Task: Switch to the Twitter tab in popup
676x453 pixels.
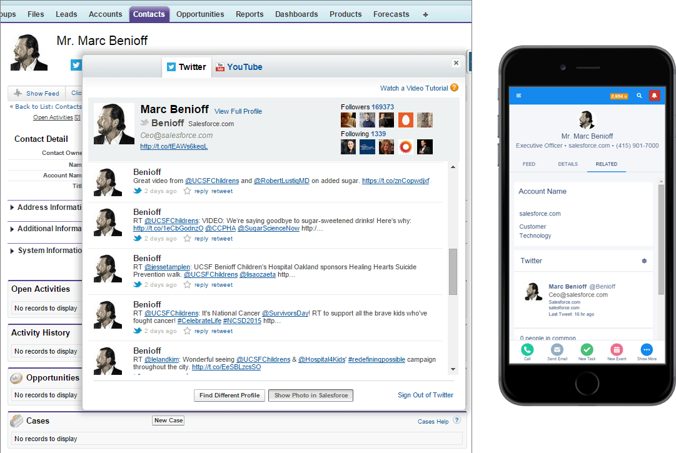Action: [x=187, y=67]
